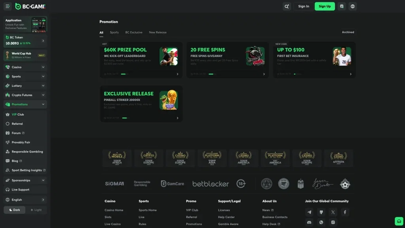Open Telegram community icon
Viewport: 405px width, 228px height.
click(309, 212)
